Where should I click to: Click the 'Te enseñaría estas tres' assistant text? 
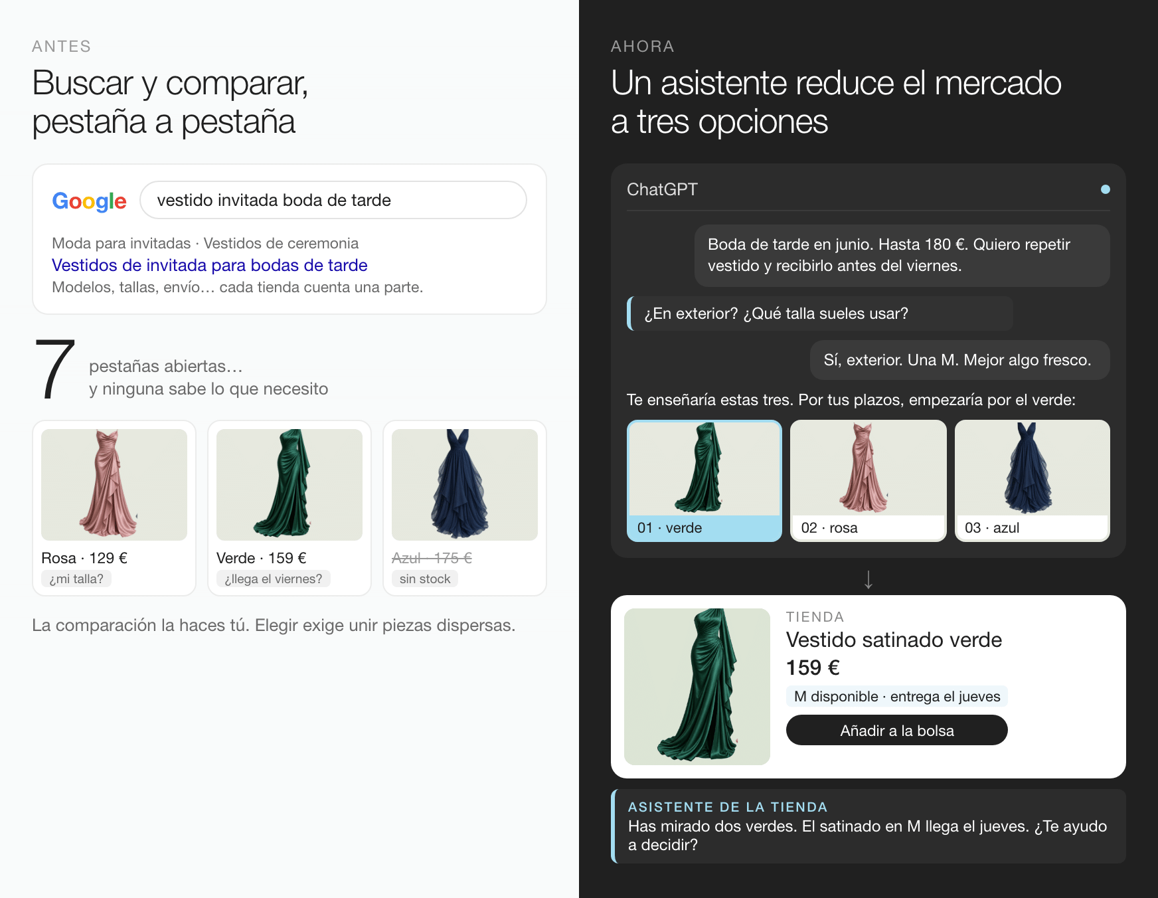click(x=851, y=400)
